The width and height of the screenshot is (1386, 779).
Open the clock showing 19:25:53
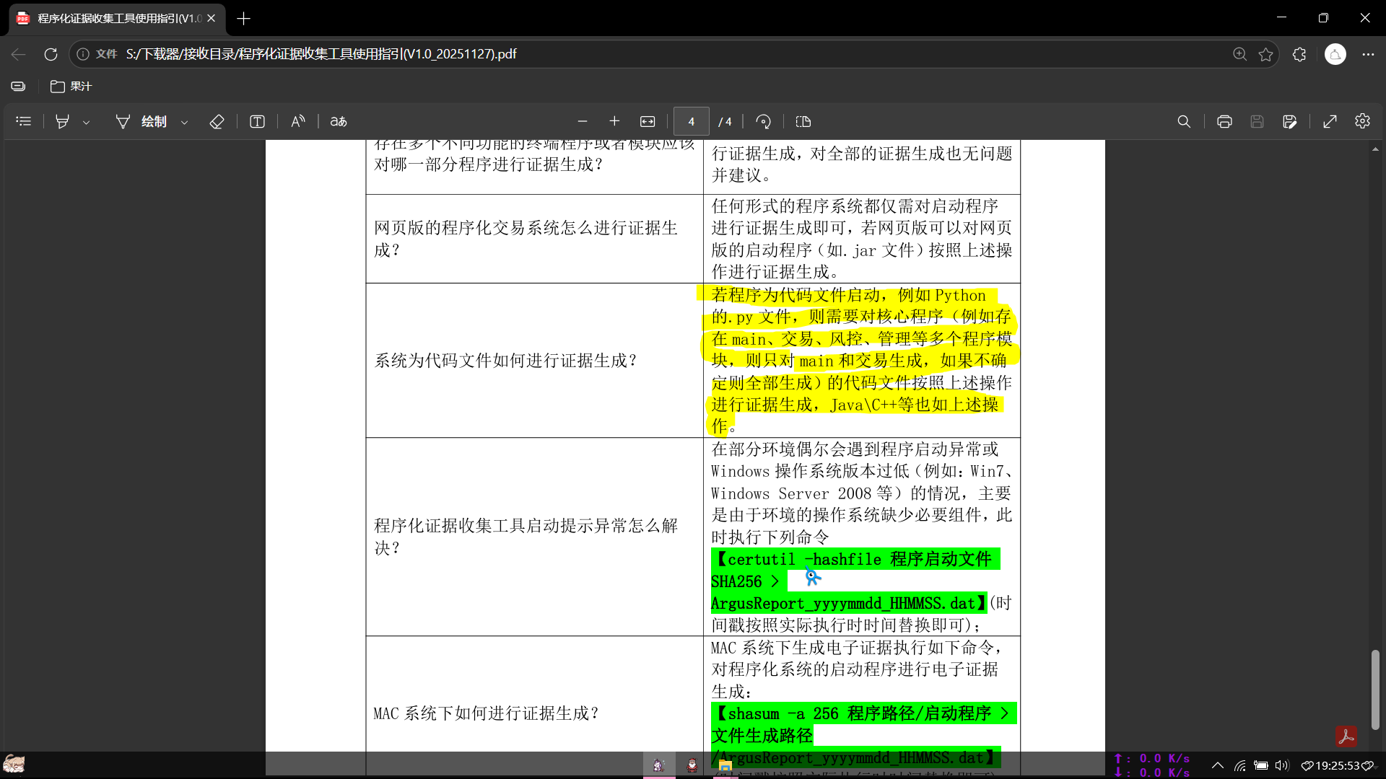point(1337,765)
